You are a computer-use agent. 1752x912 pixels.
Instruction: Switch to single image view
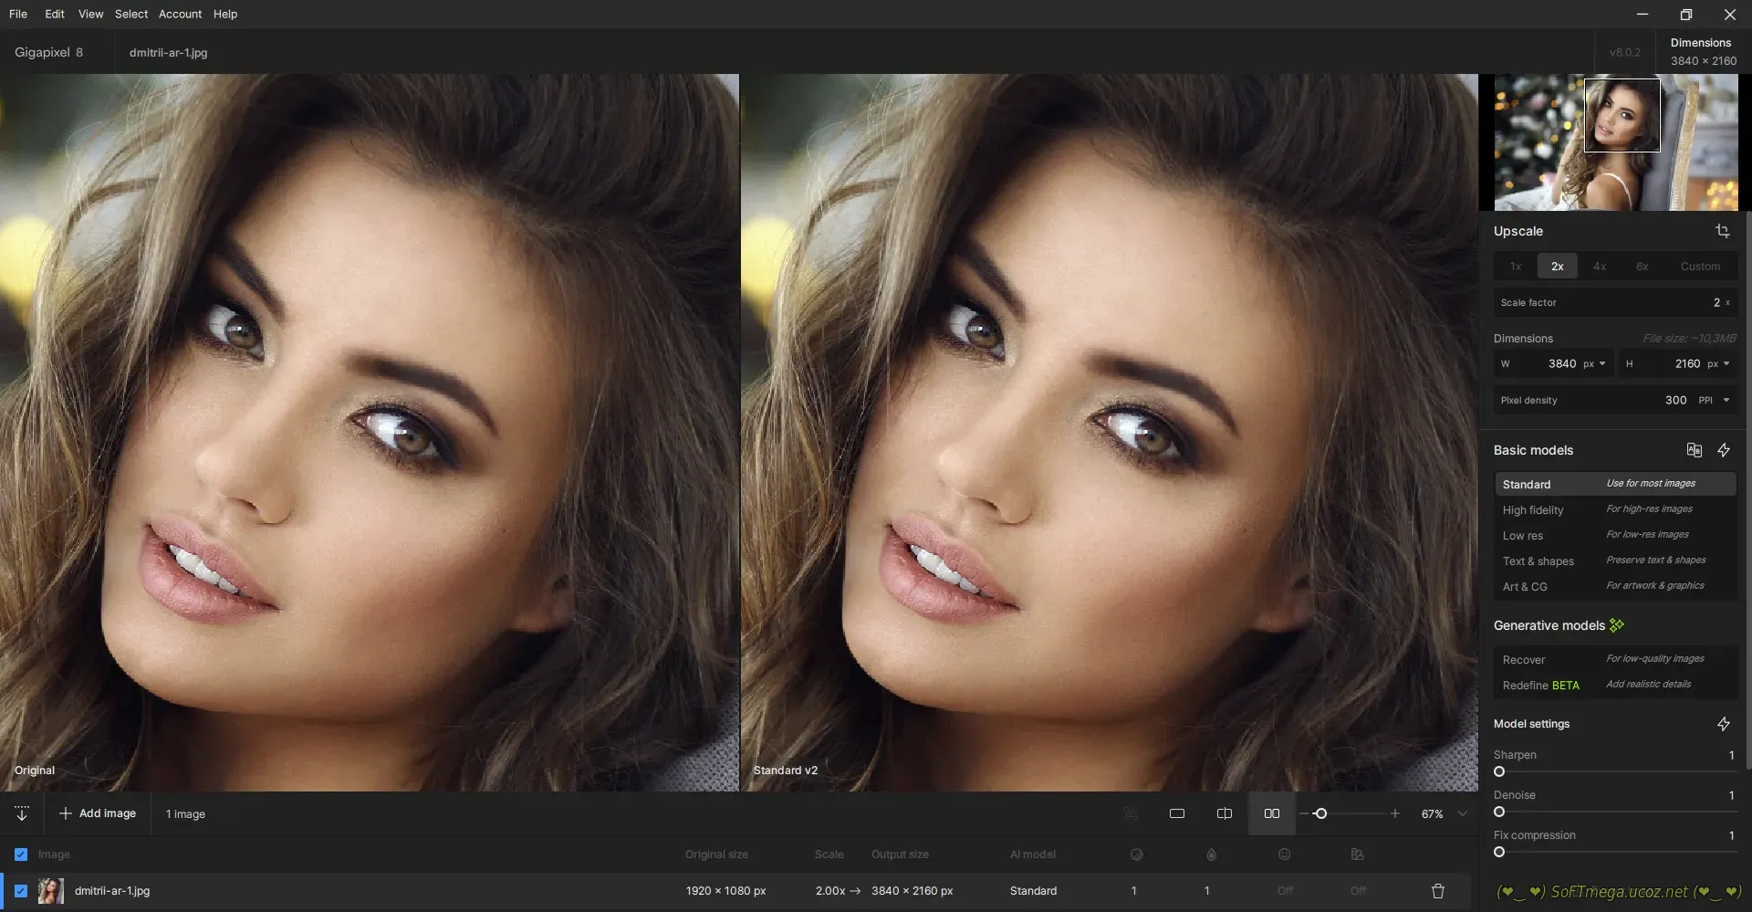1177,813
